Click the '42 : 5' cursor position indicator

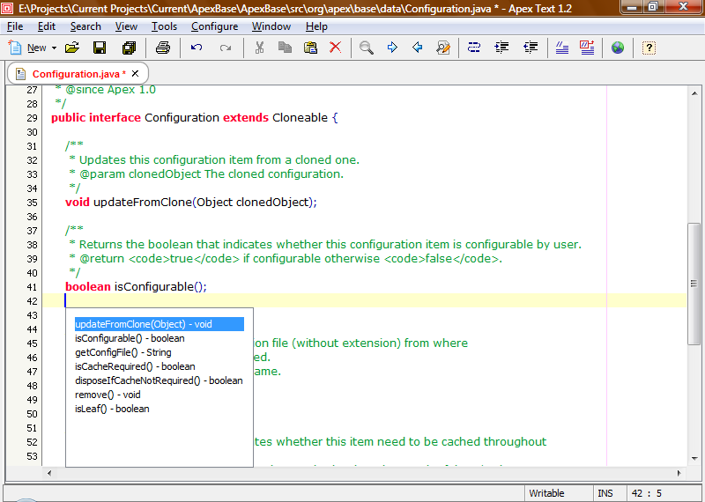coord(647,493)
